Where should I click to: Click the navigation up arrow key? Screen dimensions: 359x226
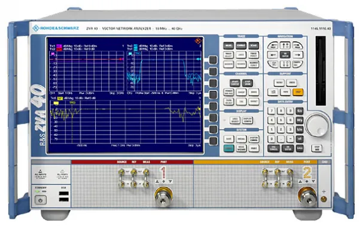(x=285, y=45)
